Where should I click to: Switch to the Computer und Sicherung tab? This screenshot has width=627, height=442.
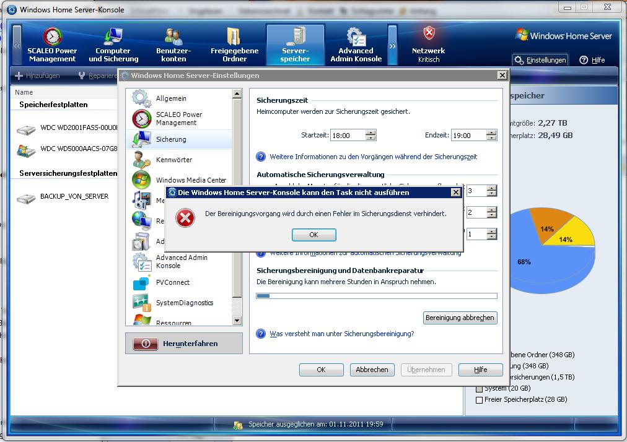113,45
